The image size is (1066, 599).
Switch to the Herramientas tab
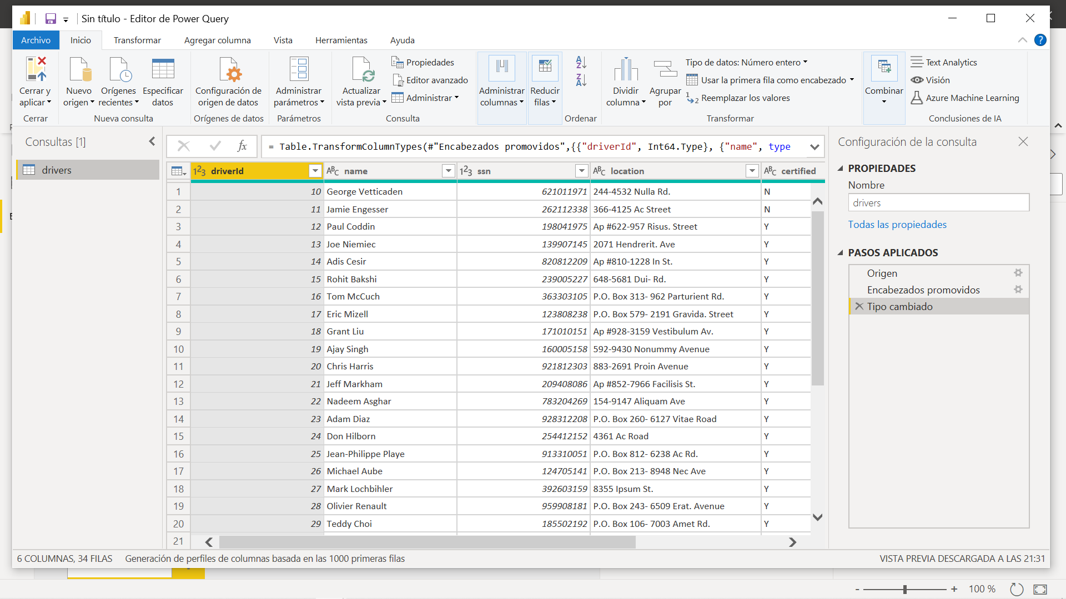341,40
